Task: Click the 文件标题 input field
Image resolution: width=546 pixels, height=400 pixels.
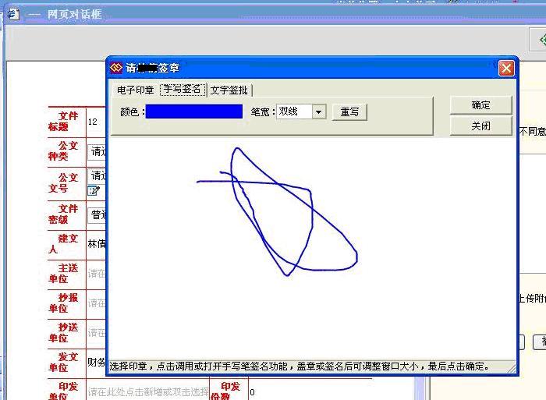Action: [96, 122]
